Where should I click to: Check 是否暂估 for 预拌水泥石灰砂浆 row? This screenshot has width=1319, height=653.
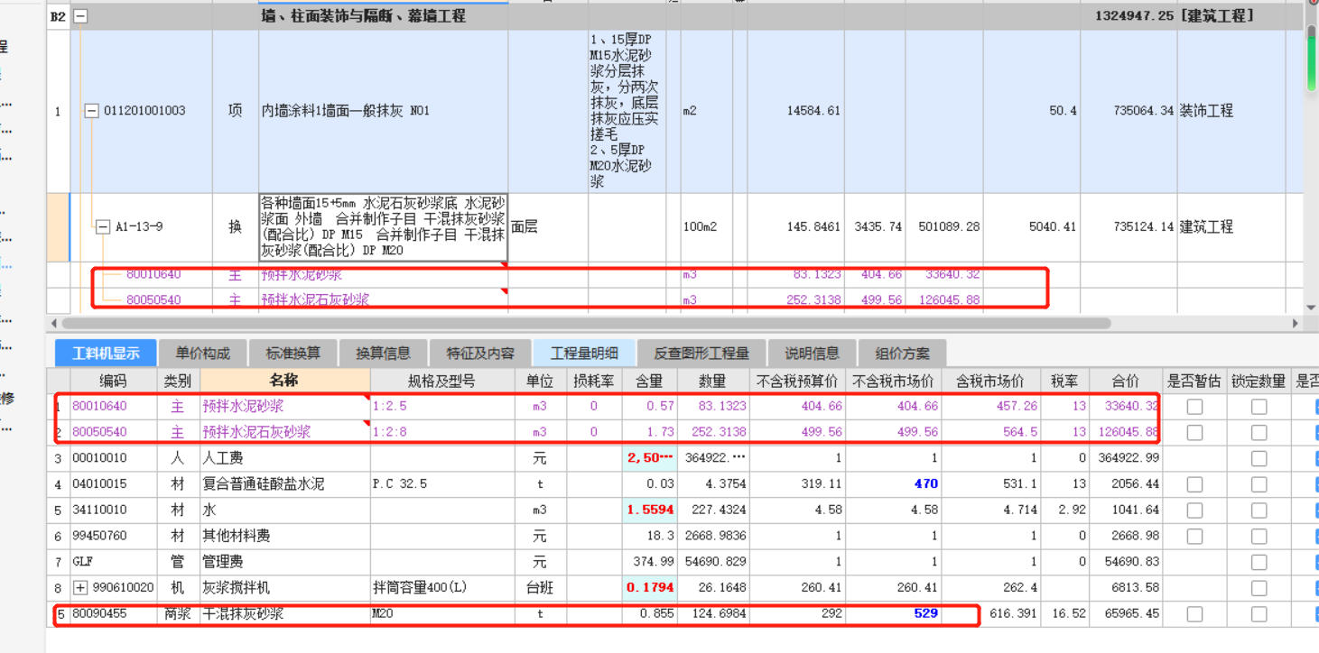(x=1194, y=432)
